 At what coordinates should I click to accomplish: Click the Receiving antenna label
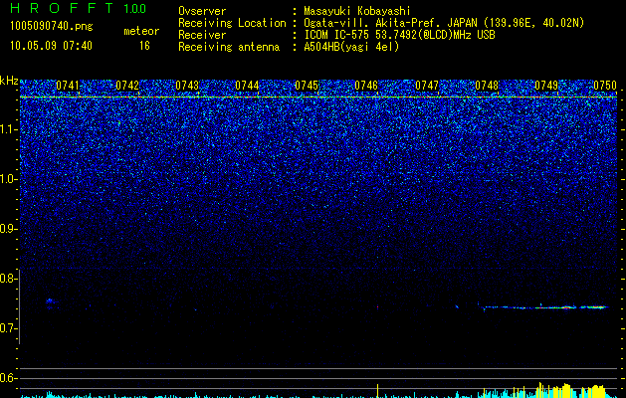tap(229, 47)
